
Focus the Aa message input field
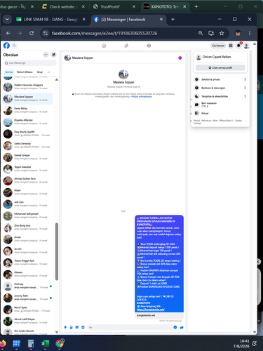pos(130,327)
